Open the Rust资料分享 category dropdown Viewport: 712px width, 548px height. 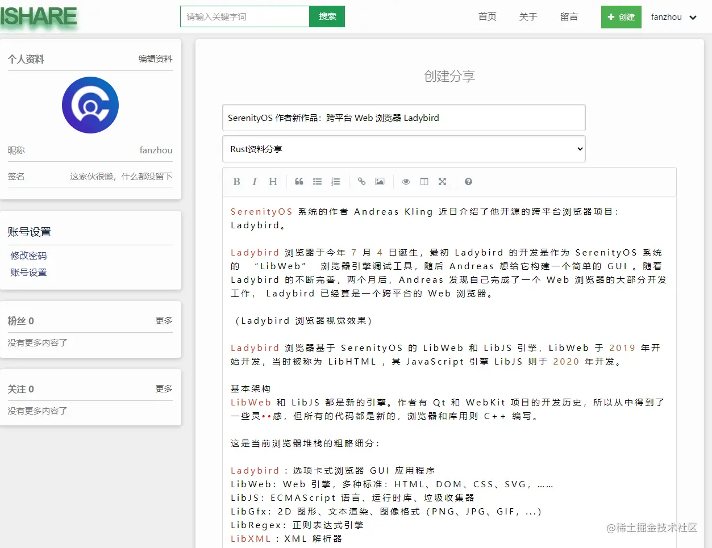click(x=404, y=149)
